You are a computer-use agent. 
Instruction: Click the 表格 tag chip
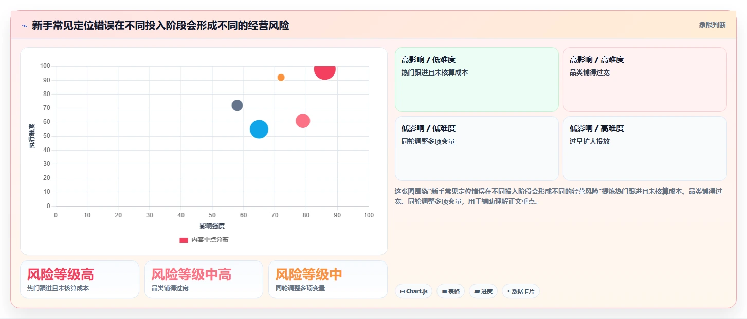450,291
